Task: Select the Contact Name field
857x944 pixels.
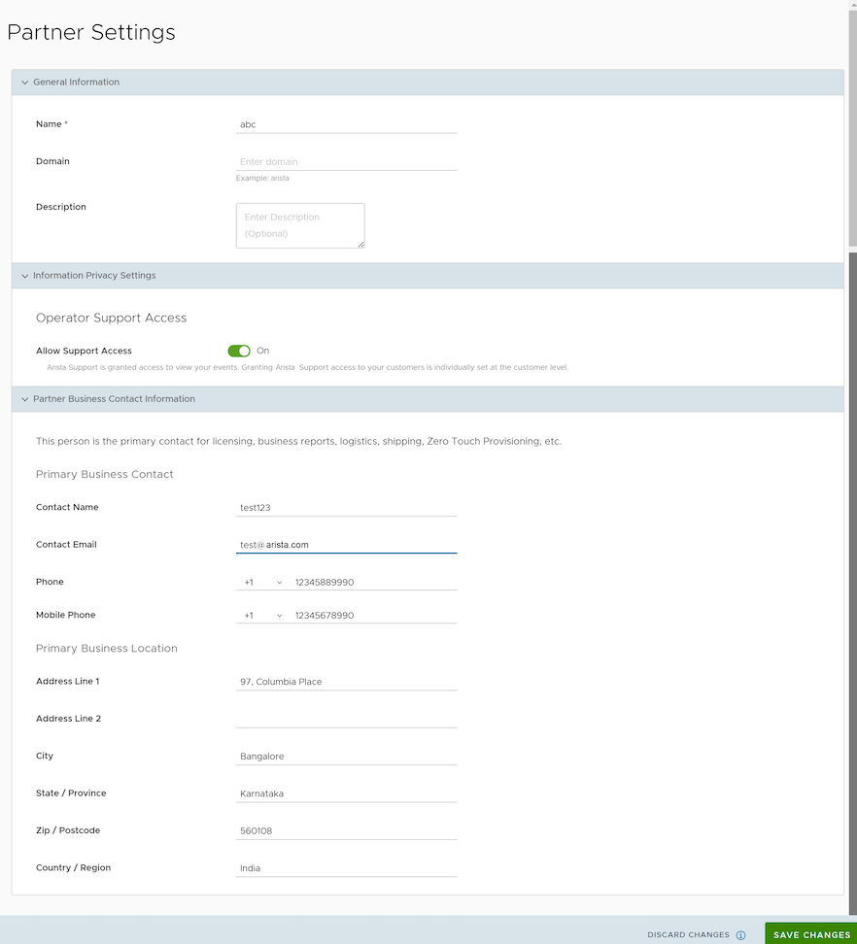Action: (346, 508)
